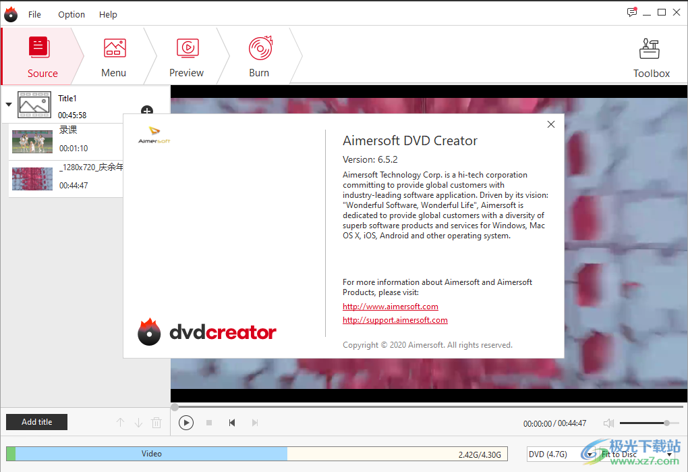Adjust the volume slider

click(x=650, y=423)
